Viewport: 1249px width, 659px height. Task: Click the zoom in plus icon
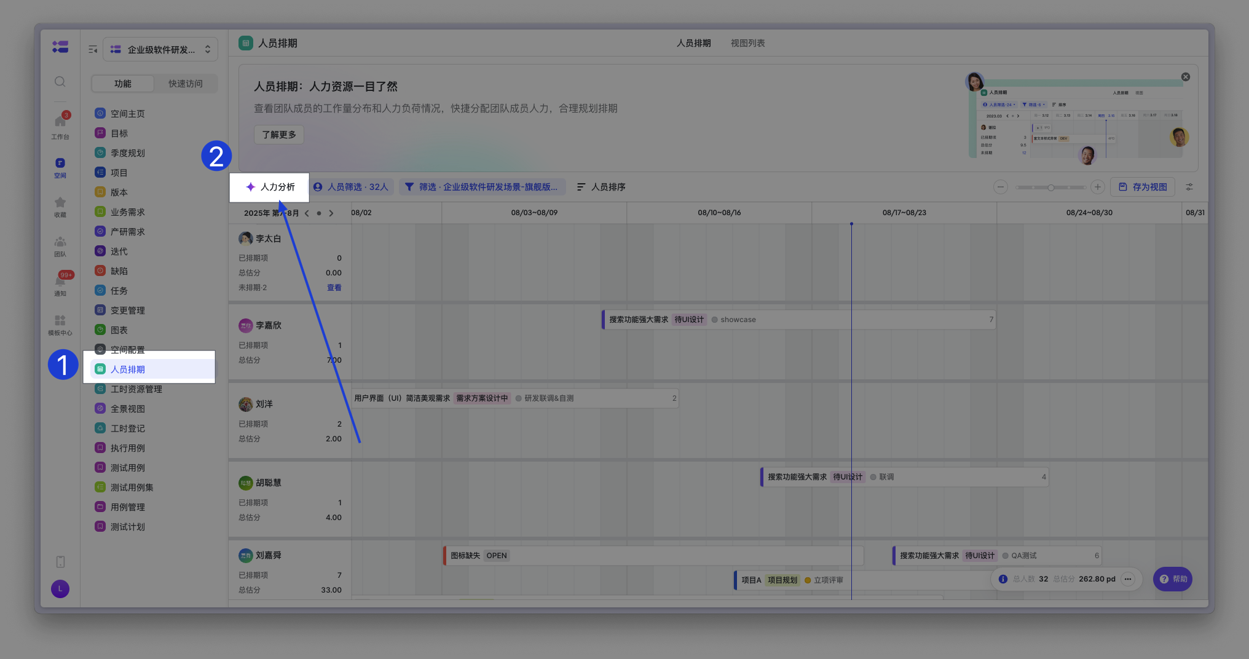click(x=1098, y=187)
